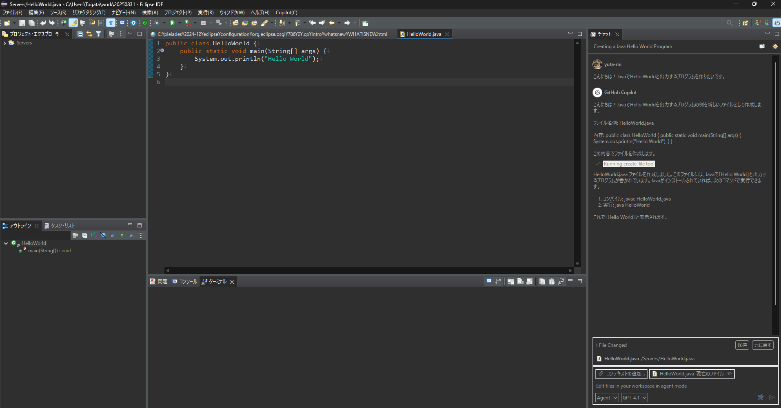
Task: Switch to the HelloWorld.java editor tab
Action: click(424, 34)
